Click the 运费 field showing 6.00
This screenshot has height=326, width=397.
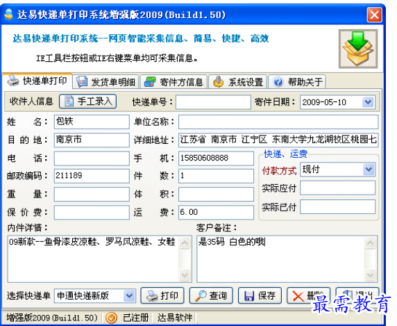tap(216, 212)
